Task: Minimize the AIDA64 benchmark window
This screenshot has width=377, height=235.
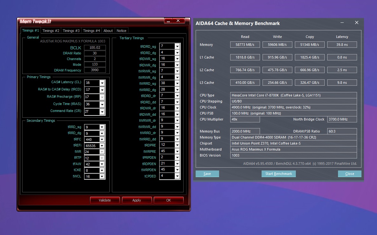Action: coord(342,22)
